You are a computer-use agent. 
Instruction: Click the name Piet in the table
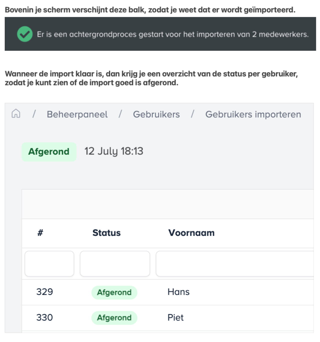175,317
